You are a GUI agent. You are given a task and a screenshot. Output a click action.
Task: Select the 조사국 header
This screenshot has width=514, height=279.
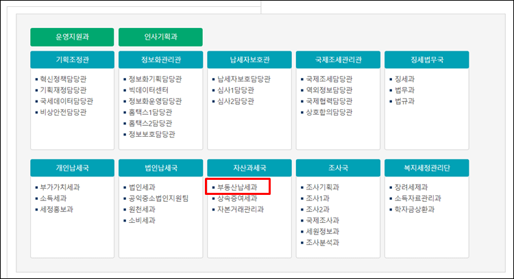coord(338,168)
